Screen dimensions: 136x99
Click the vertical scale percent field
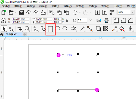click(57, 22)
